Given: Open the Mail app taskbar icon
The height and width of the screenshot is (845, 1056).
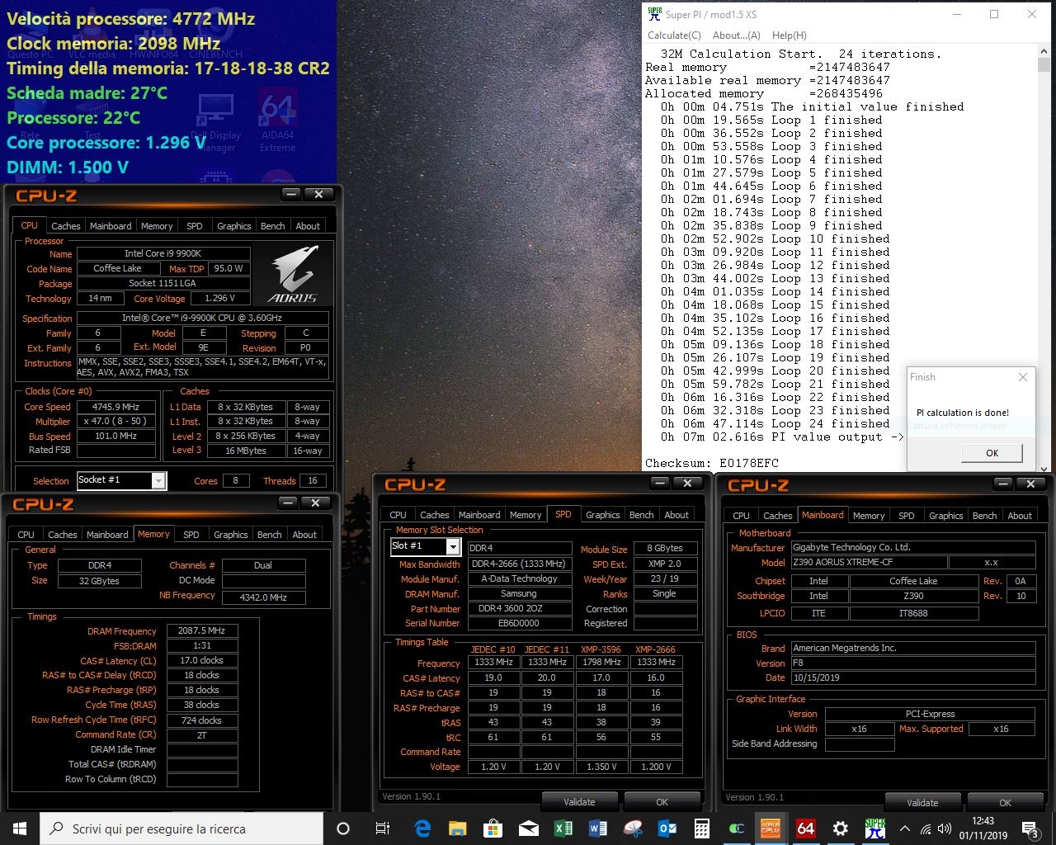Looking at the screenshot, I should [x=529, y=828].
